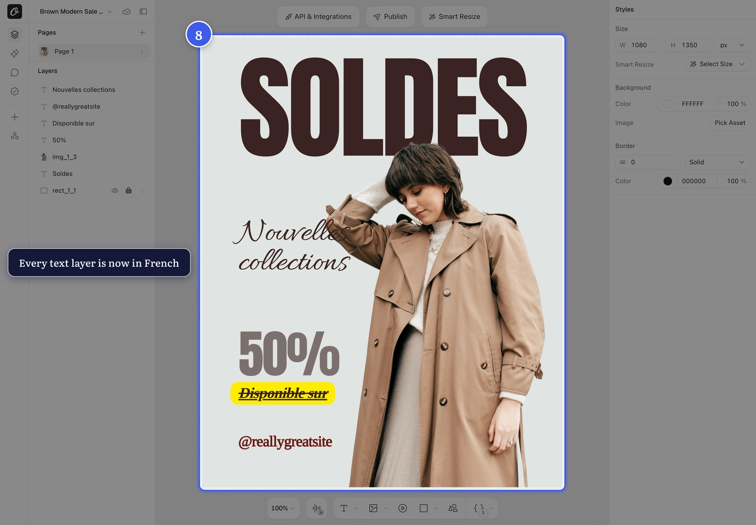The height and width of the screenshot is (525, 756).
Task: Toggle lock on rect_1_1 layer
Action: (x=129, y=190)
